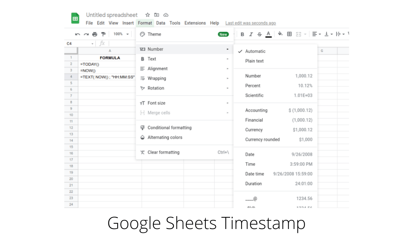413x247 pixels.
Task: Apply the Accounting format
Action: tap(275, 110)
